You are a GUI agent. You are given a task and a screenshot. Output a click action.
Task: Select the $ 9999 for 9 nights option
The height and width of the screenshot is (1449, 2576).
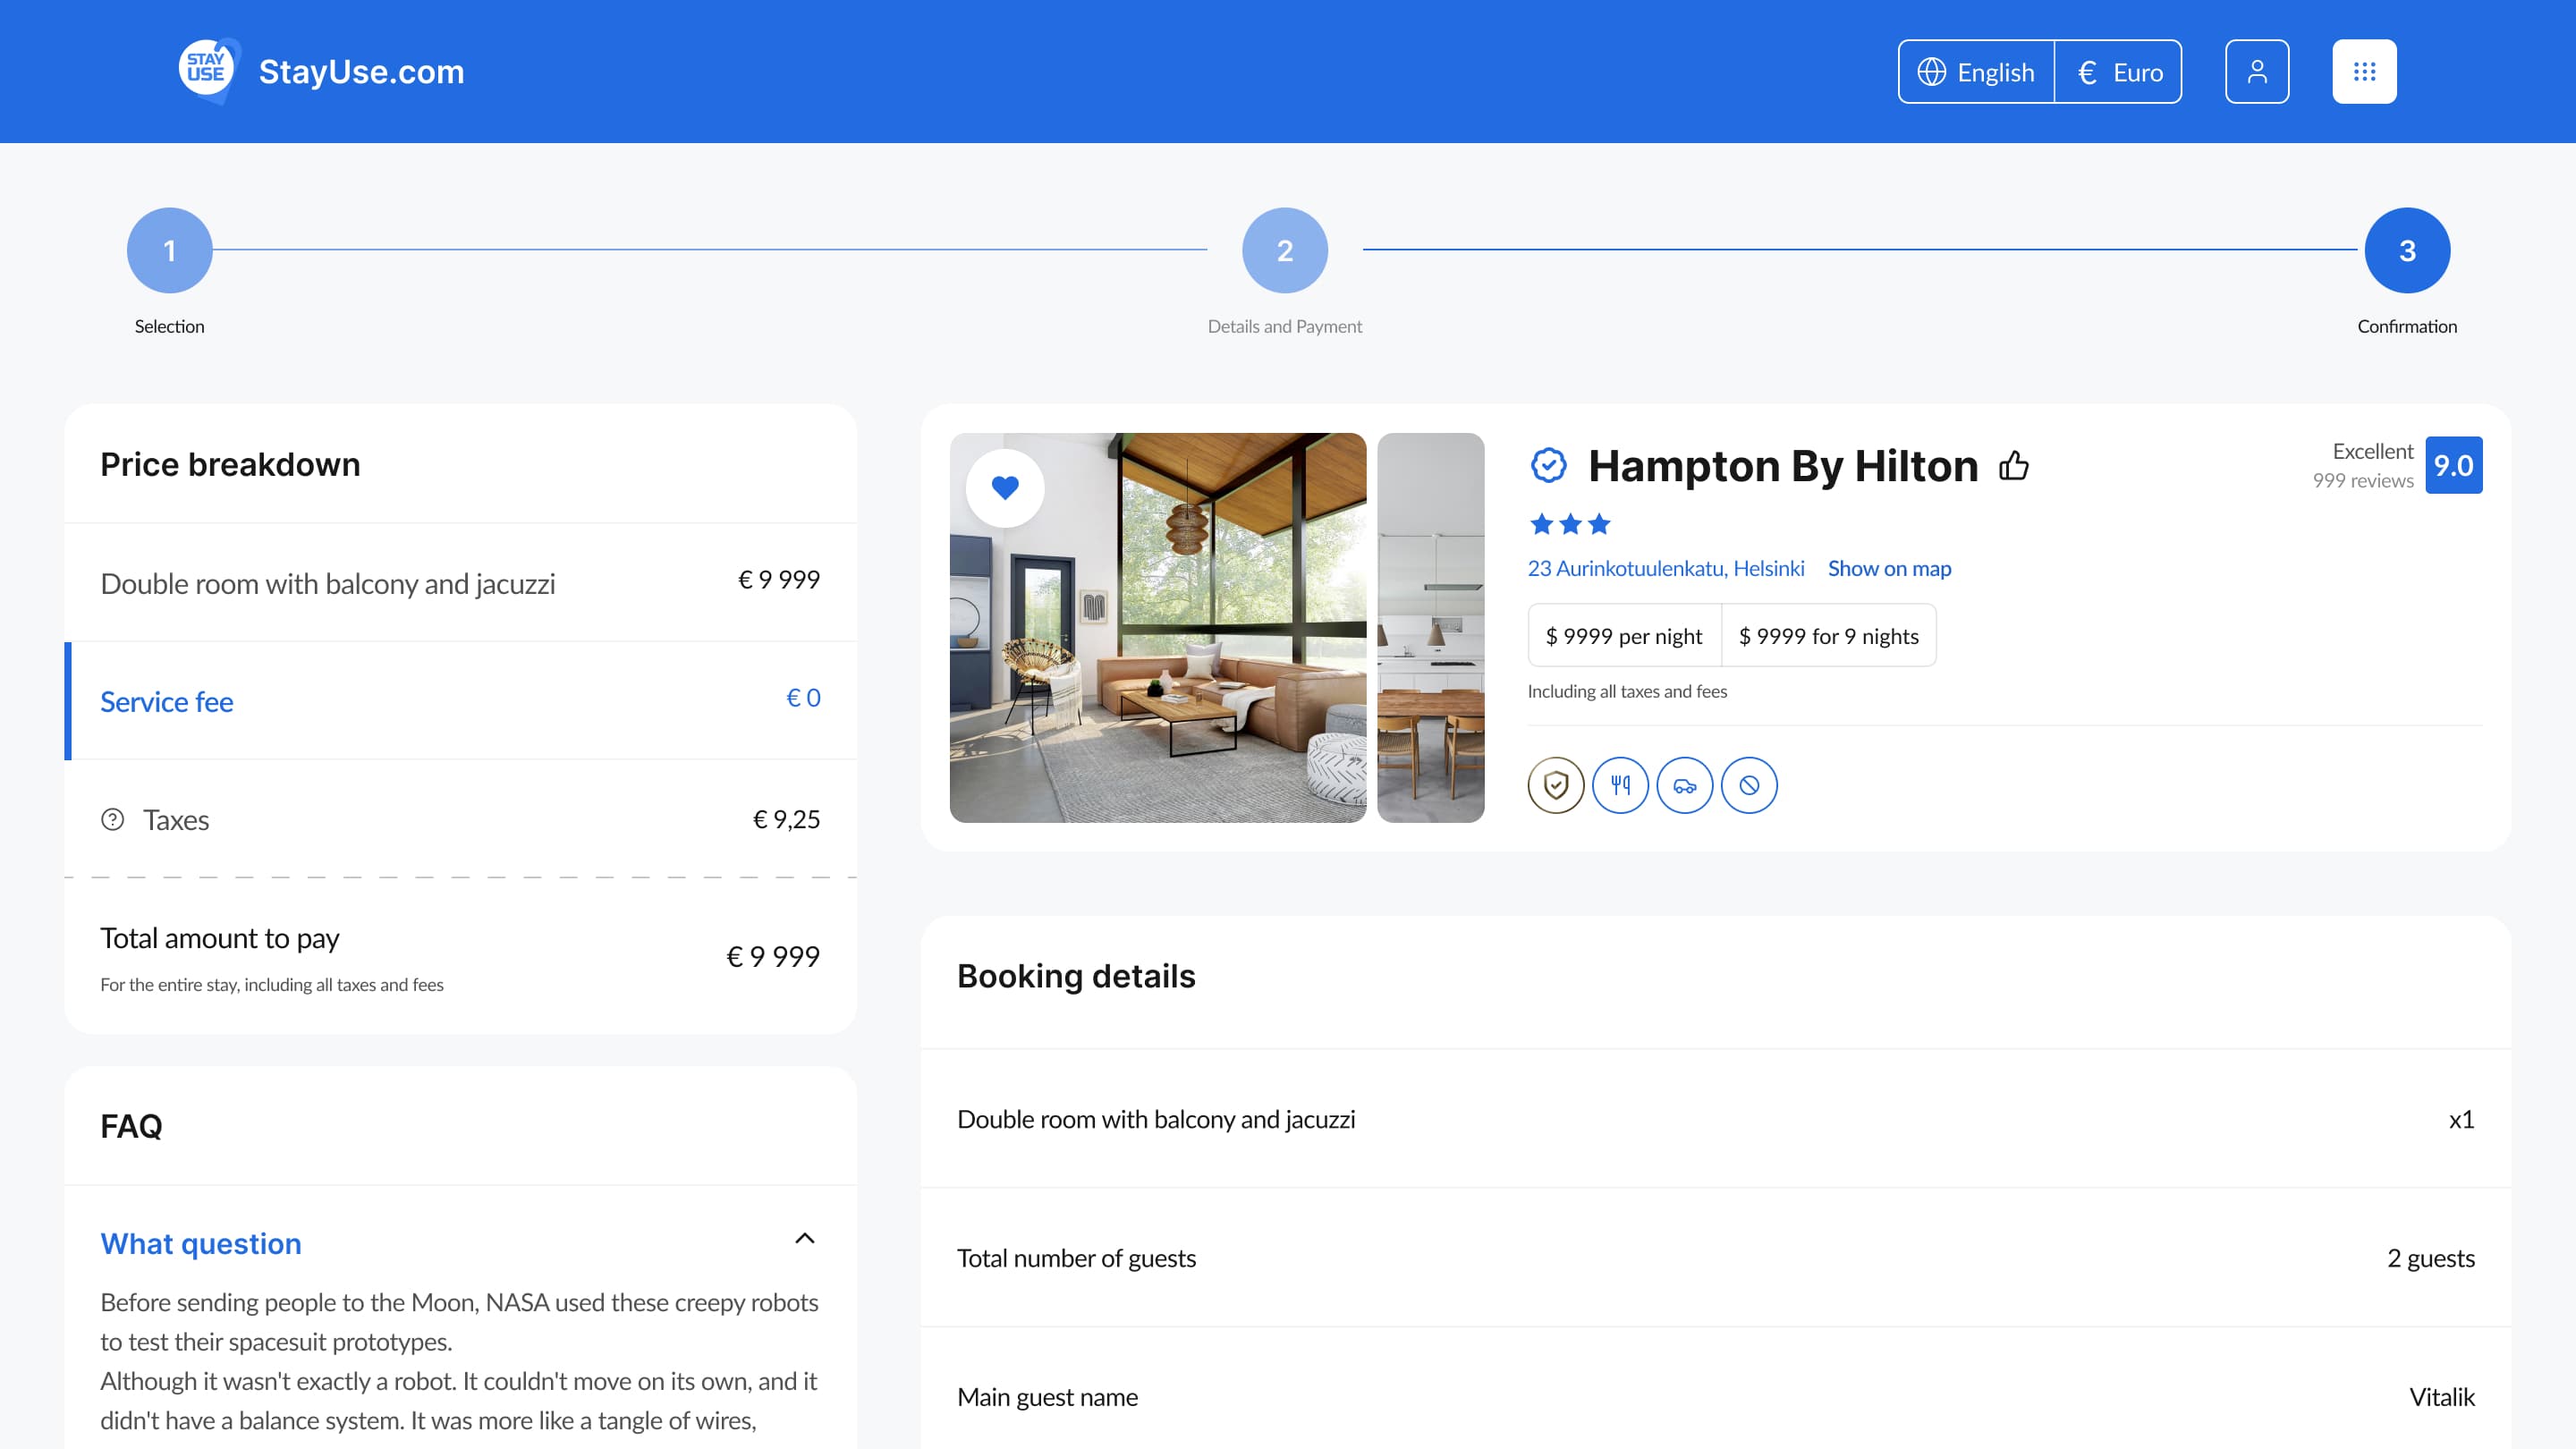[1829, 636]
